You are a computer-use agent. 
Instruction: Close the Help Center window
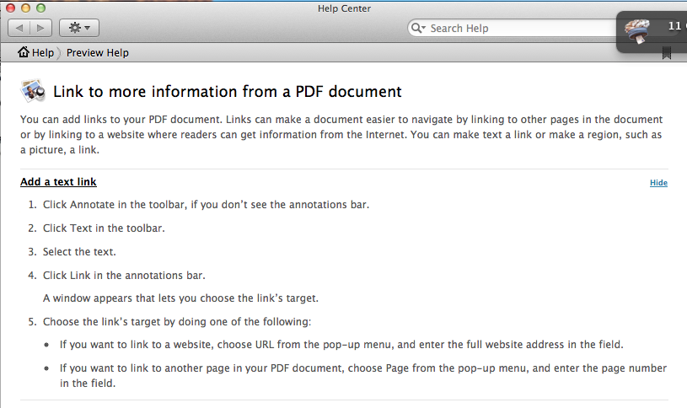click(x=10, y=8)
